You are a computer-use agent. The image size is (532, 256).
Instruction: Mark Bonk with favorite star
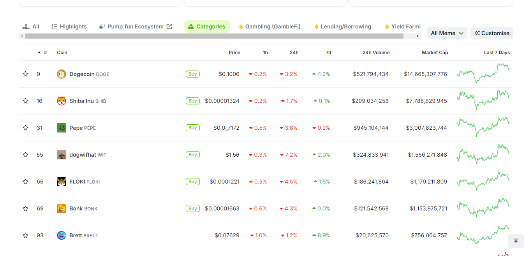click(25, 208)
